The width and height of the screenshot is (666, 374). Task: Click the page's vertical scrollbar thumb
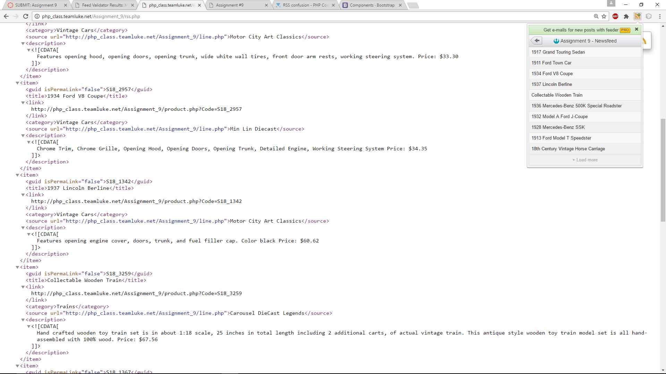click(663, 170)
